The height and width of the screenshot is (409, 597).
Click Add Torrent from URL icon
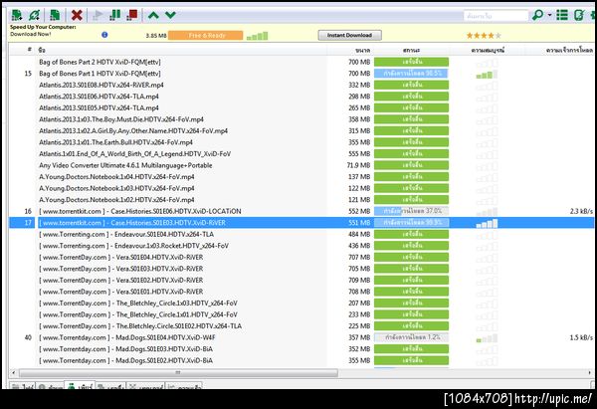pyautogui.click(x=34, y=15)
